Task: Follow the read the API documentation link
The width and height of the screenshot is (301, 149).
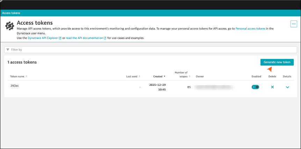Action: [84, 38]
